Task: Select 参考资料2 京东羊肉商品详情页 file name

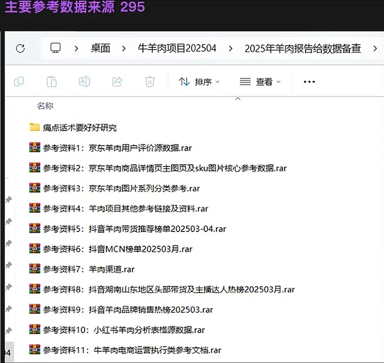Action: click(x=165, y=168)
